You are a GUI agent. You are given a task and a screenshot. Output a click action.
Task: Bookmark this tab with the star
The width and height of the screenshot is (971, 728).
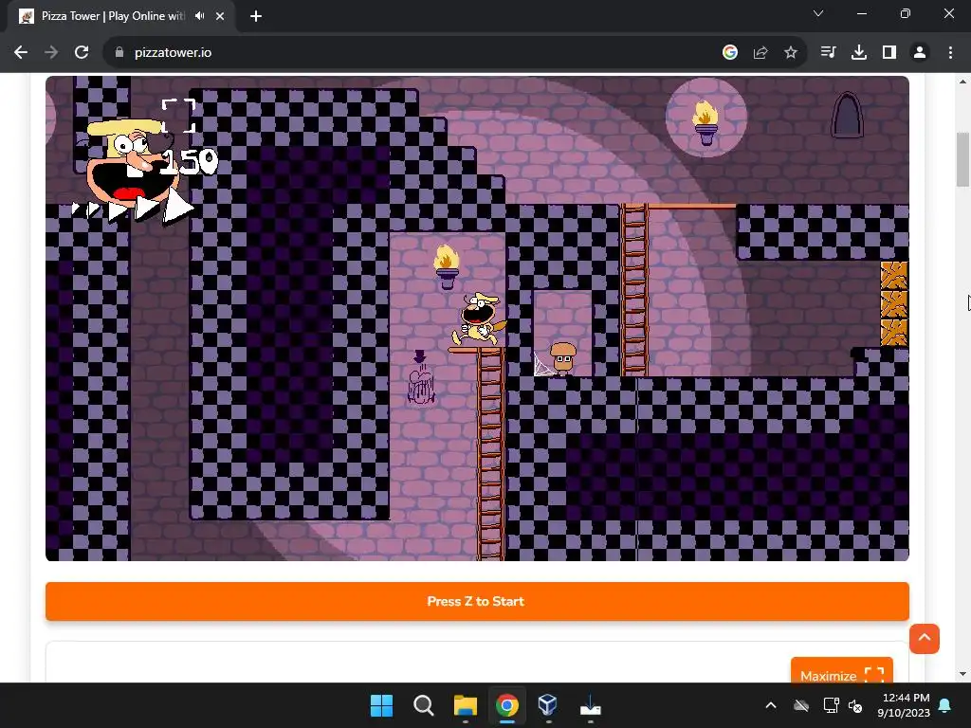(790, 53)
